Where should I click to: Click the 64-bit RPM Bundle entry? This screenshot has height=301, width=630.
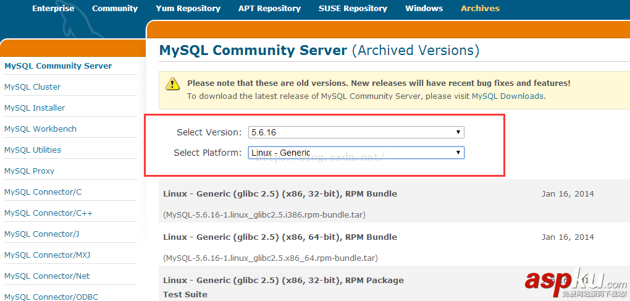pos(280,237)
